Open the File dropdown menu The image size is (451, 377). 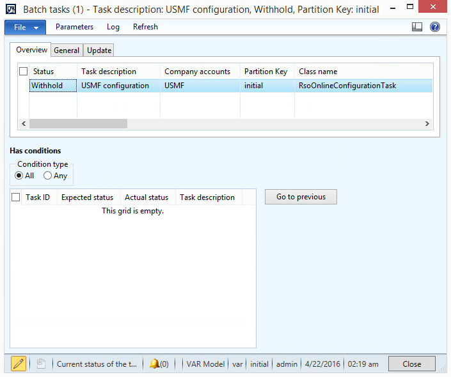(x=25, y=27)
